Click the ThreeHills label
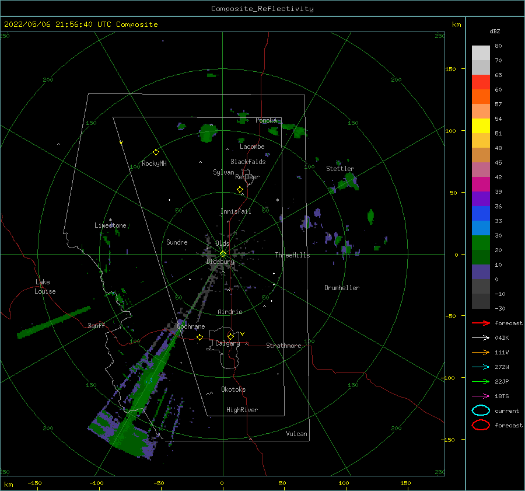The width and height of the screenshot is (525, 491). pos(292,255)
